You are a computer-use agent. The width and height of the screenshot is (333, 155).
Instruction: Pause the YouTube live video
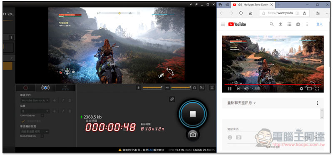point(230,89)
